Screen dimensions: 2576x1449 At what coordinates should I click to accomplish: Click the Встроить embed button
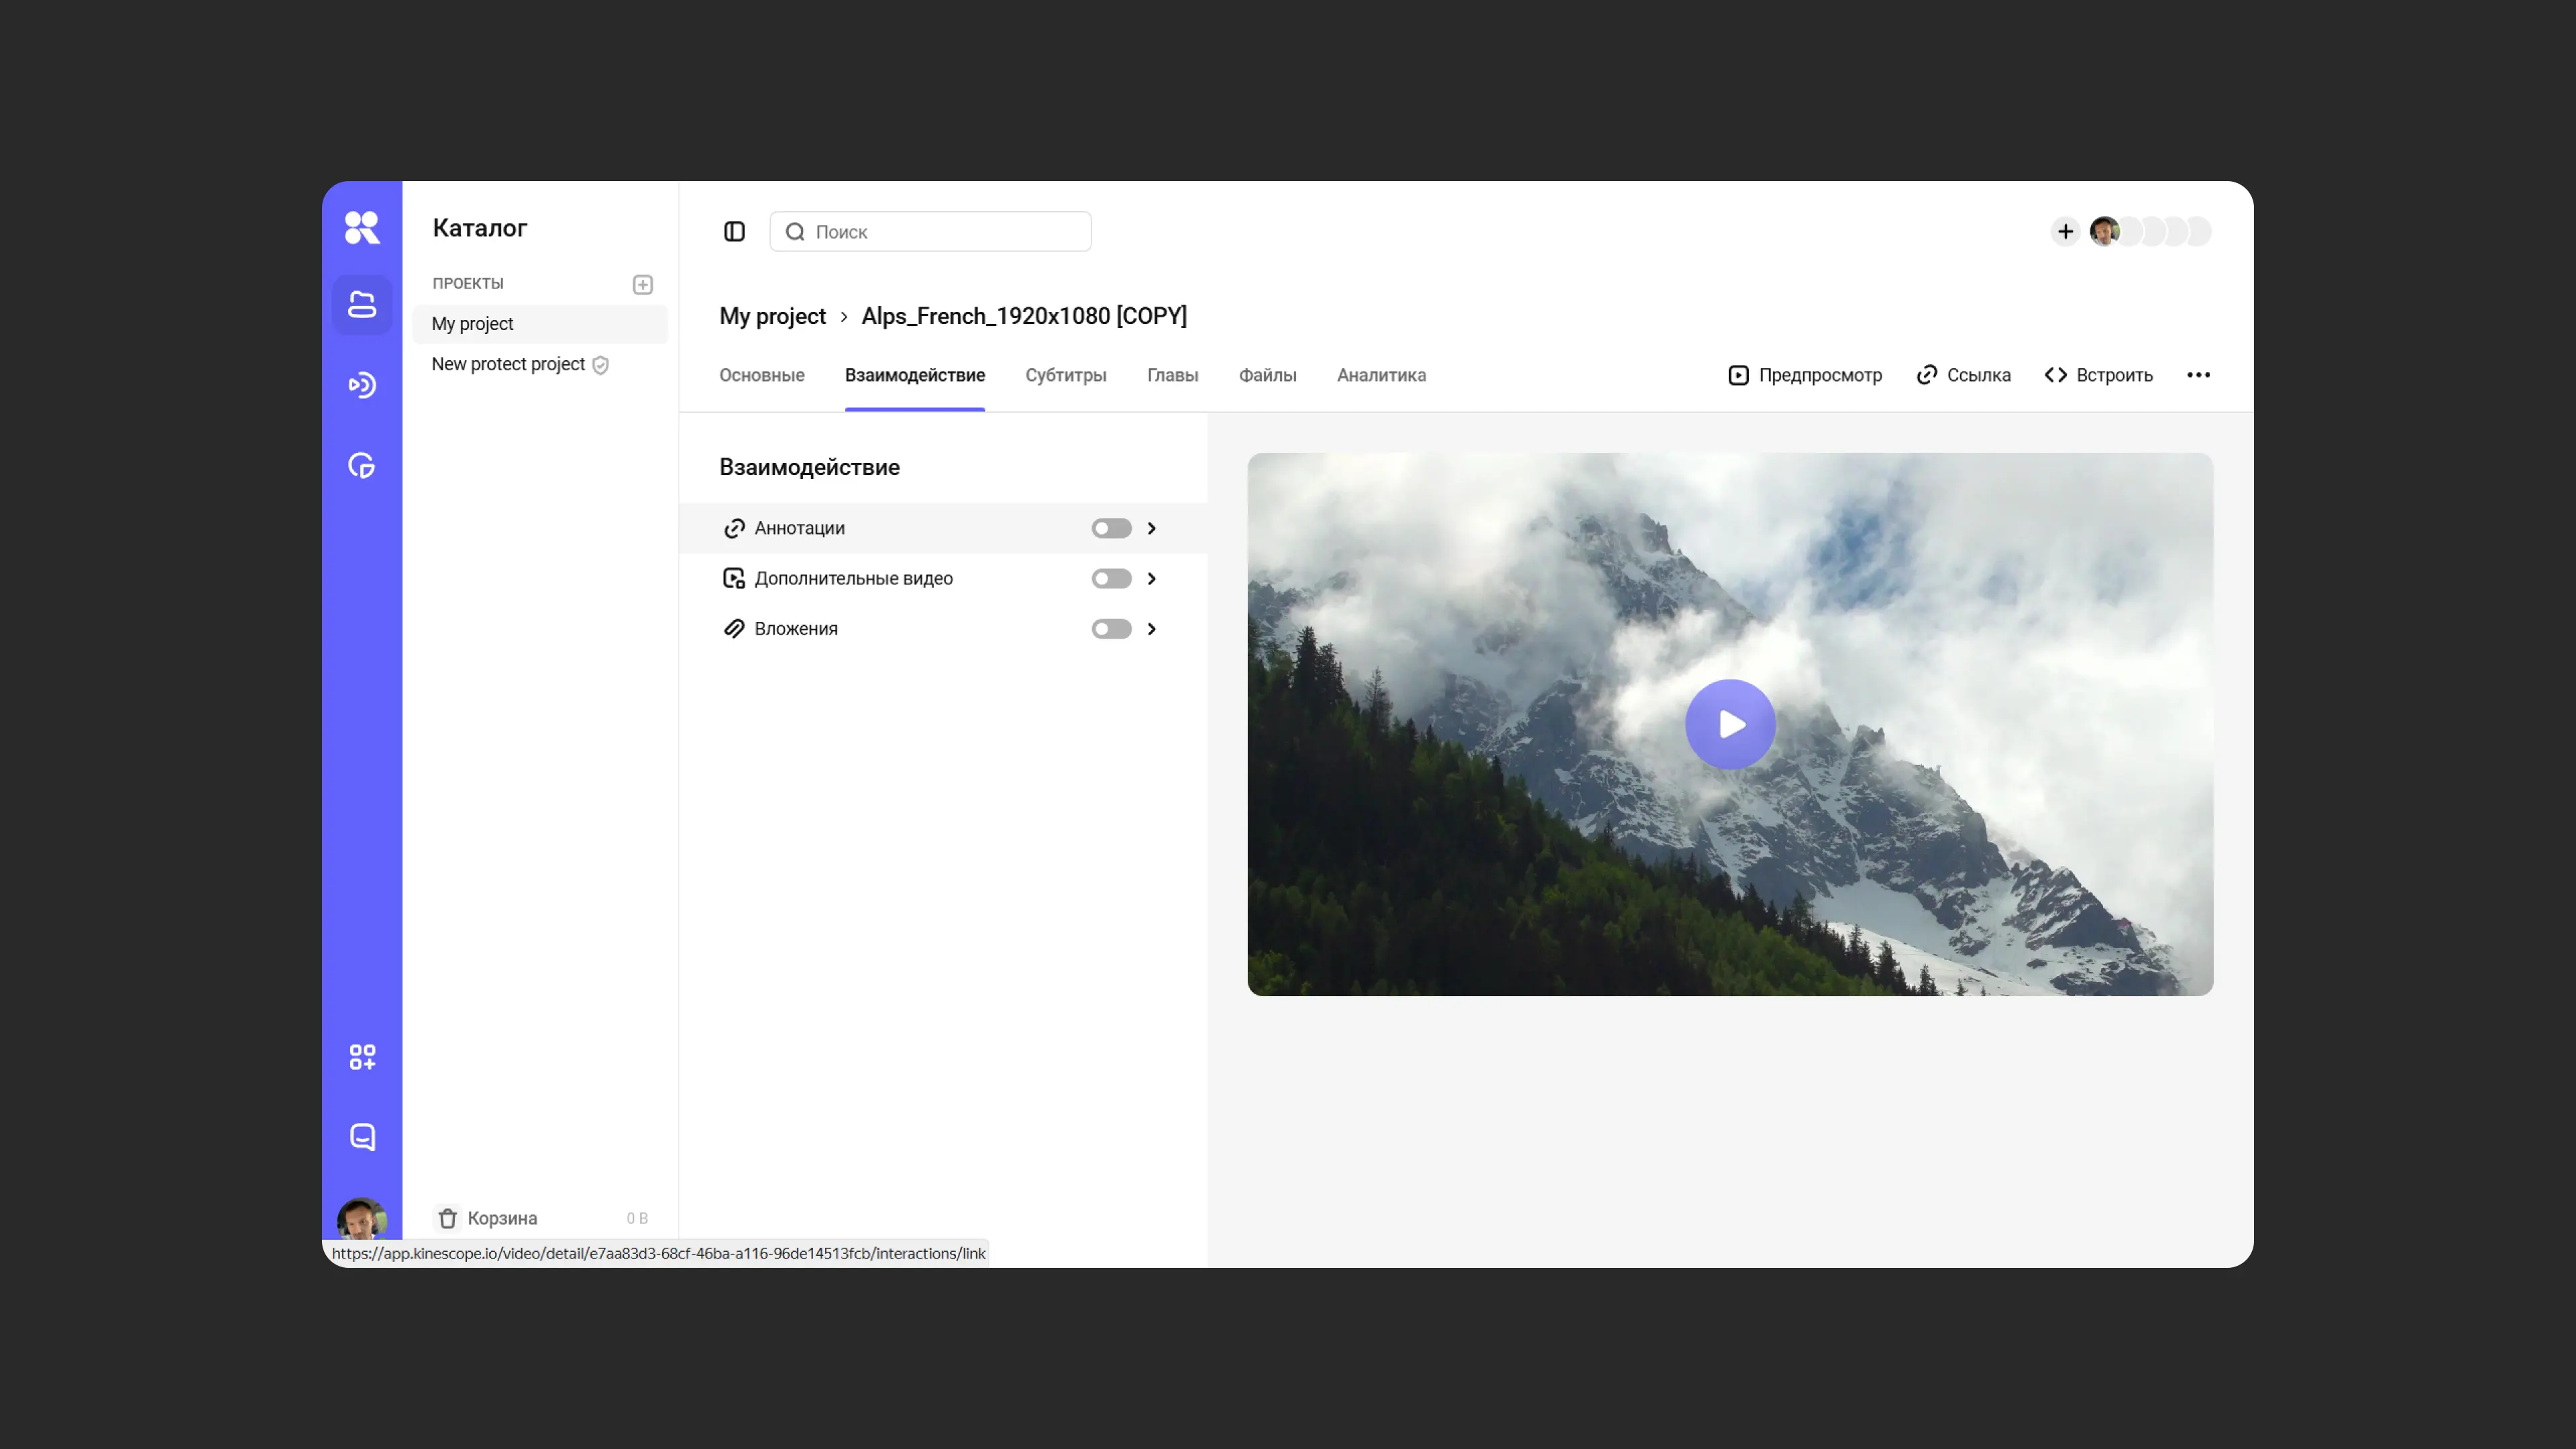(2098, 375)
